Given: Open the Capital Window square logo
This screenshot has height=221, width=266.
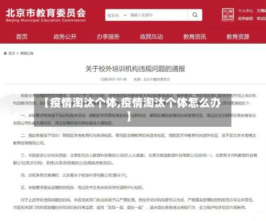Looking at the screenshot, I should coord(228,14).
